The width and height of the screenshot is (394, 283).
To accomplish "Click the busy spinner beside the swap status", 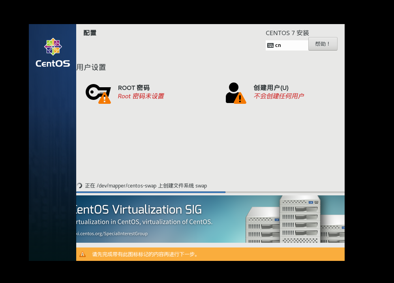I will (79, 186).
